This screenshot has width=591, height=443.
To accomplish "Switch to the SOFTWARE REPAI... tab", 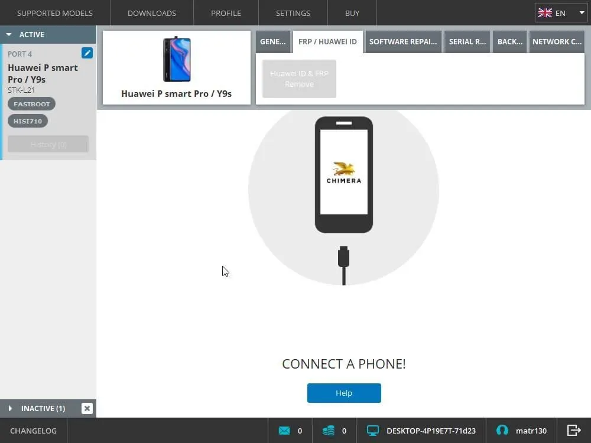I will (403, 42).
